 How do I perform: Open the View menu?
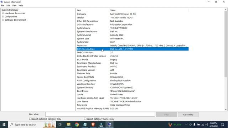pyautogui.click(x=14, y=6)
